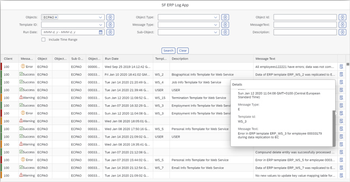Expand the Object Type dropdown
350x182 pixels.
(215, 17)
